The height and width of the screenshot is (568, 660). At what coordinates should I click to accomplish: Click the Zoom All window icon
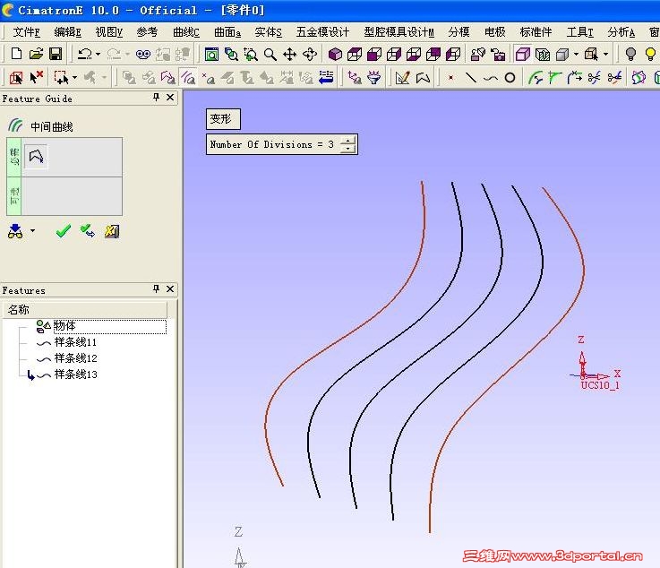(211, 55)
